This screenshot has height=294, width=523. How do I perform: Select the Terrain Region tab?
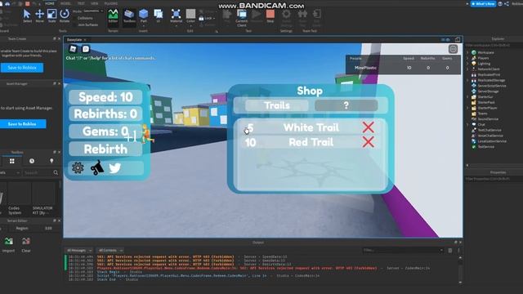[x=22, y=229]
